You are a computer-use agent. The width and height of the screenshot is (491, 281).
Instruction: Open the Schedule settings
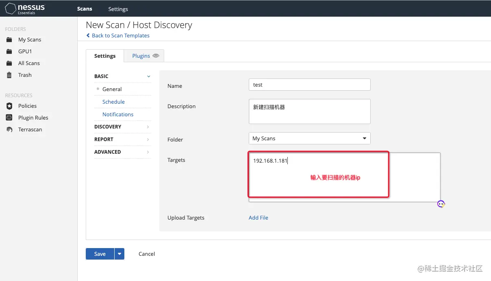click(x=113, y=102)
